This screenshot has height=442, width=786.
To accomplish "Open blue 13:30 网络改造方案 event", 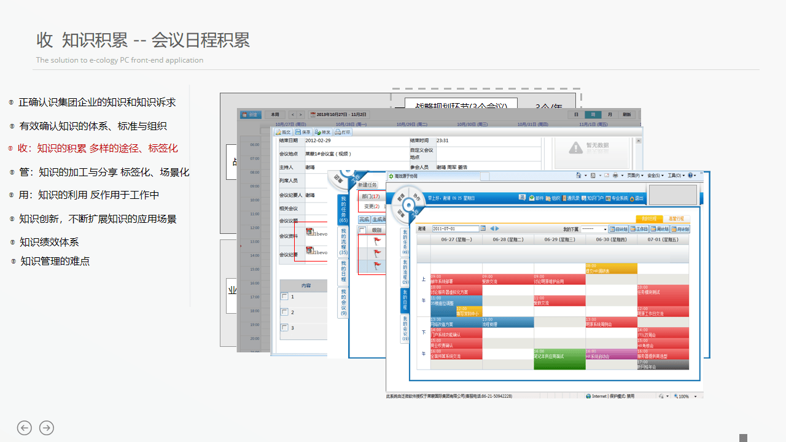I will [x=456, y=322].
